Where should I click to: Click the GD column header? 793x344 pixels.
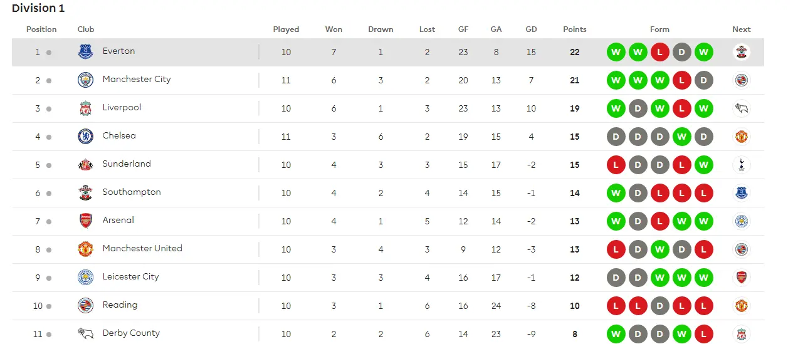click(x=531, y=29)
